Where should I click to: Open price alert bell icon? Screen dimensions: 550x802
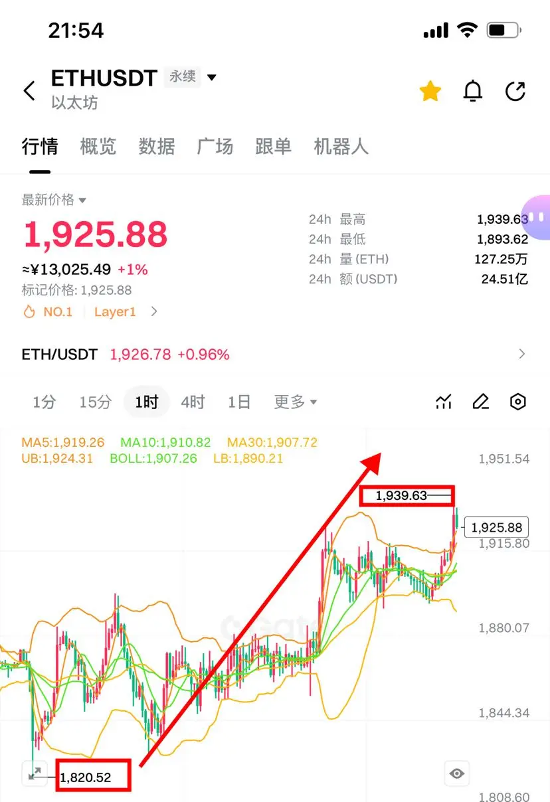[x=472, y=91]
